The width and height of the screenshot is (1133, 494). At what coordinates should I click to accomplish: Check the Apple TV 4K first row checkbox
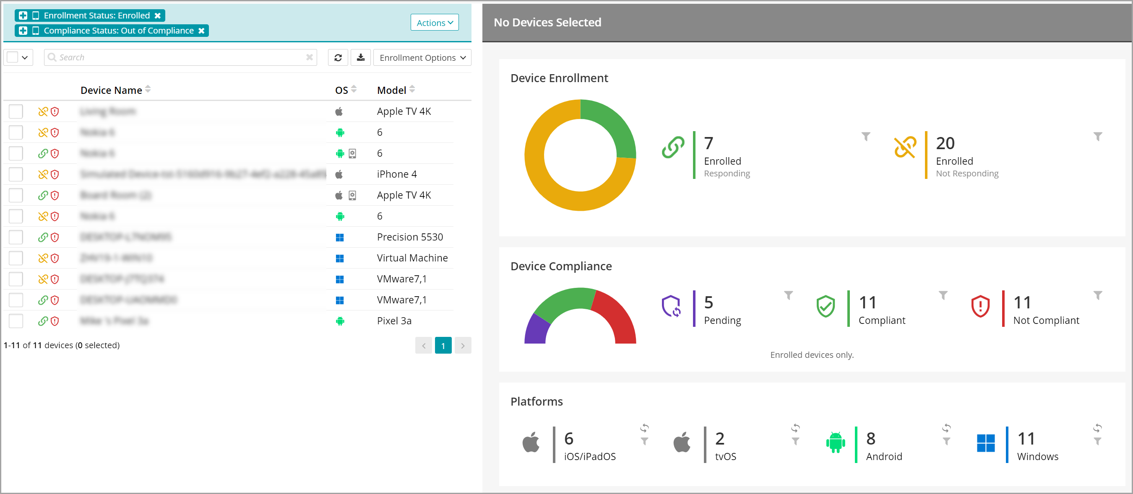(x=16, y=111)
